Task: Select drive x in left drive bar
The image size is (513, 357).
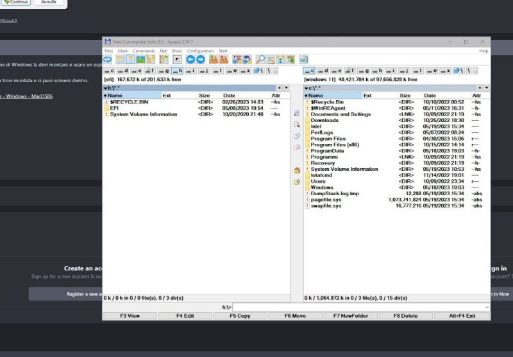Action: pyautogui.click(x=246, y=71)
